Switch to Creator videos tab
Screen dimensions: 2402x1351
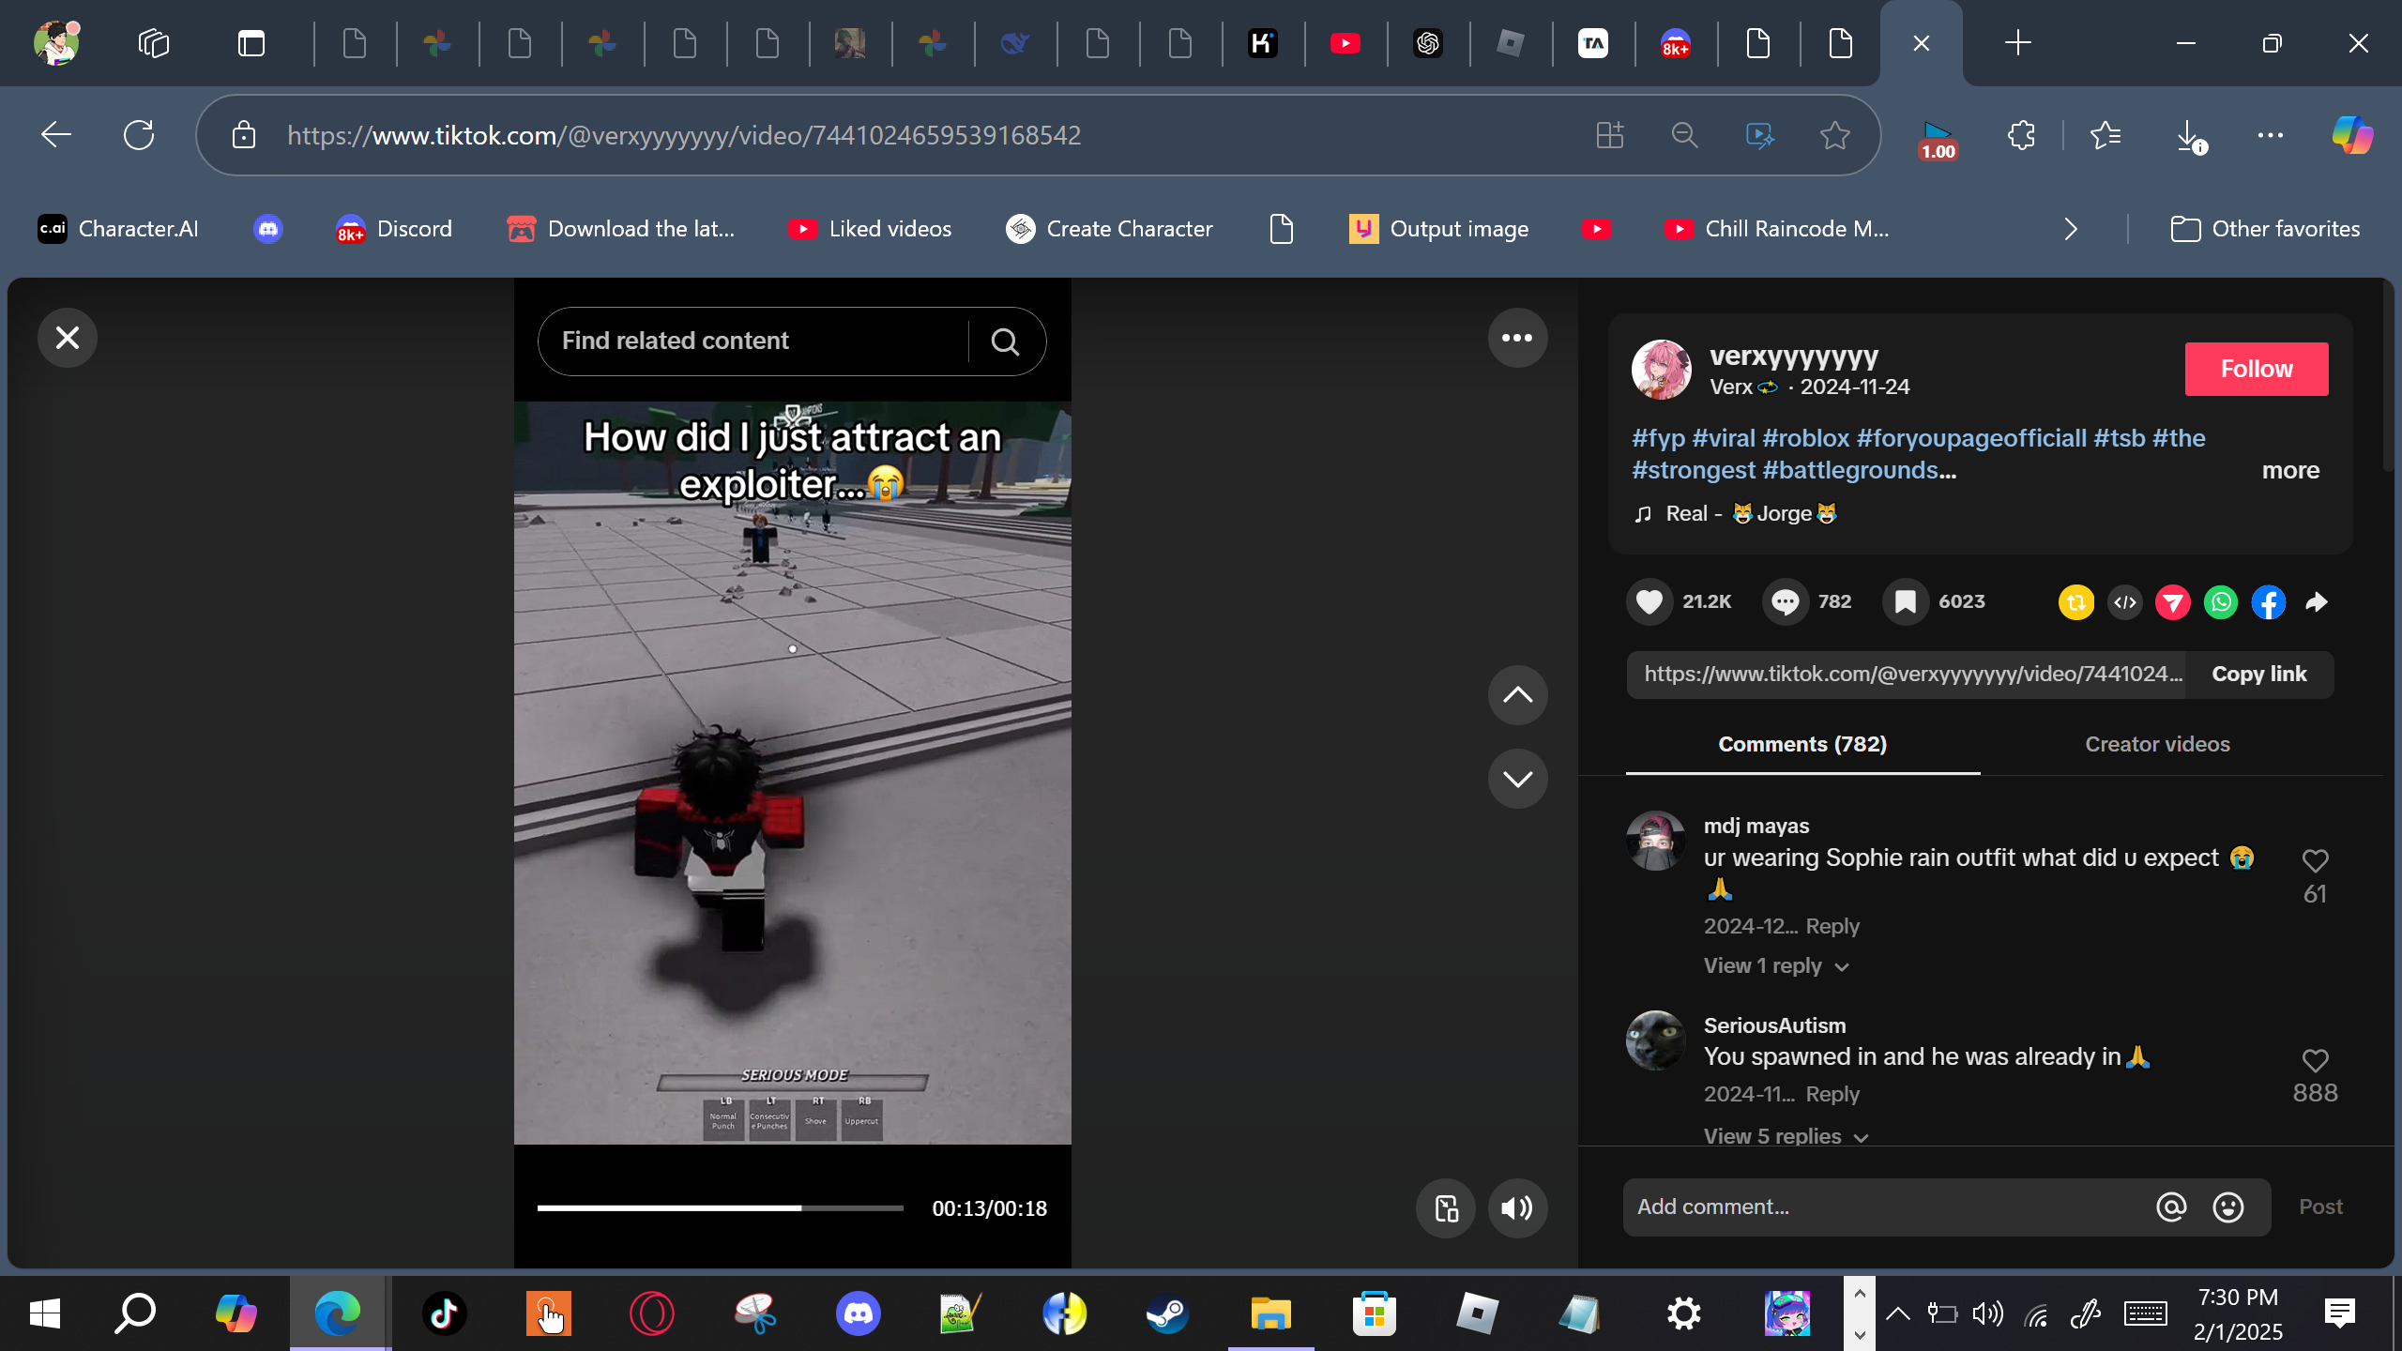point(2156,744)
